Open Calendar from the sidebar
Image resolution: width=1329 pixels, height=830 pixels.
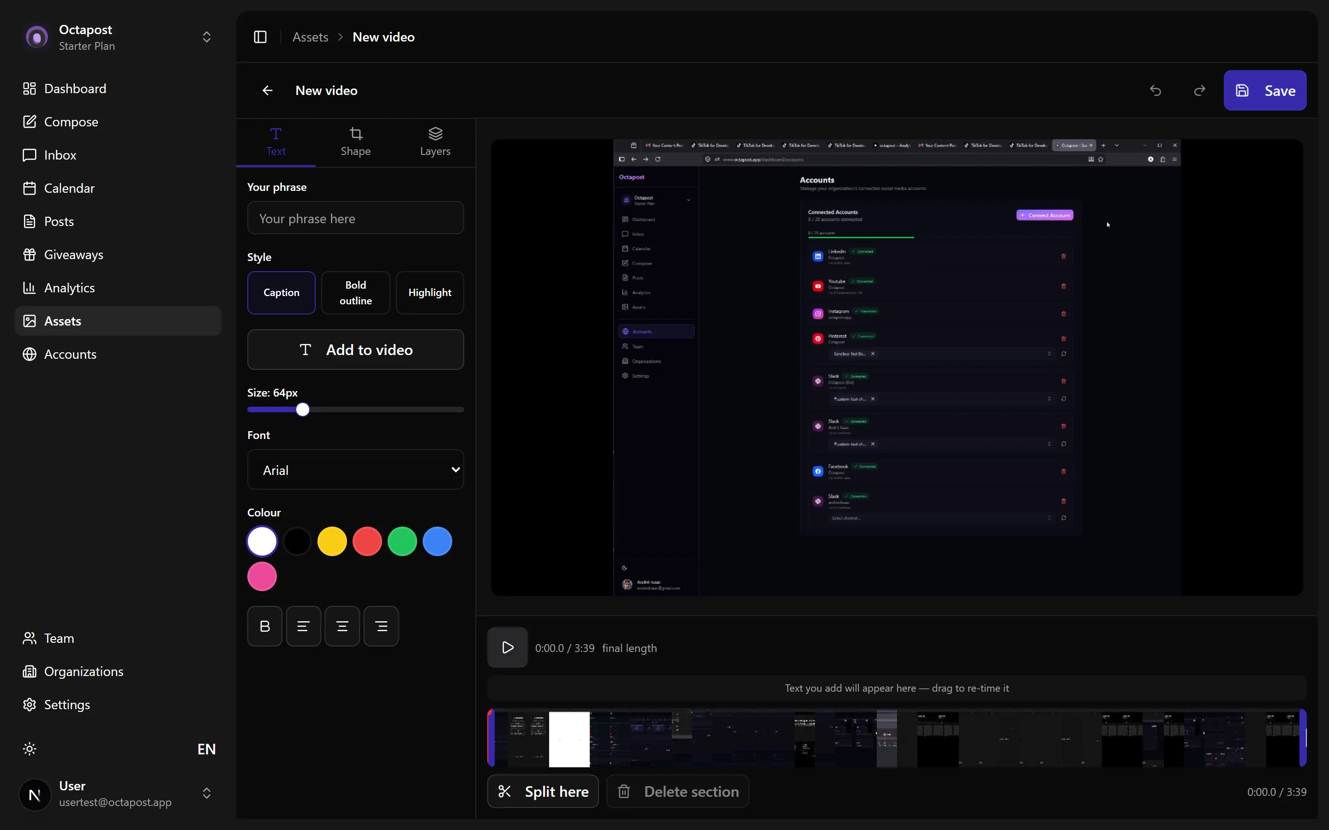(118, 188)
